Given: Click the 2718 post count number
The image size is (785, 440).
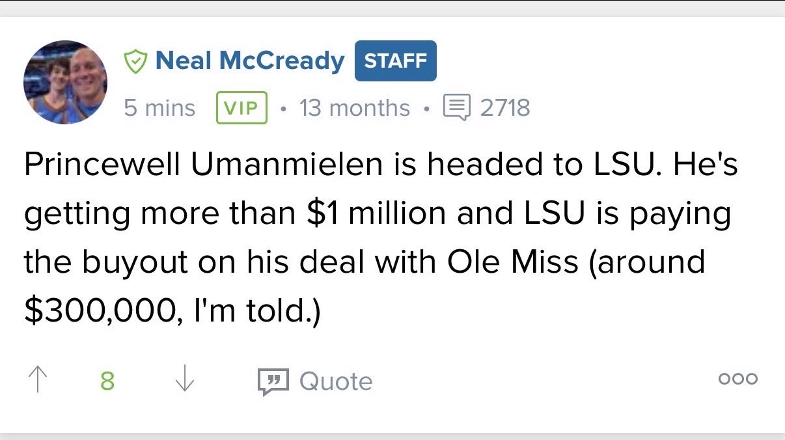Looking at the screenshot, I should 505,108.
